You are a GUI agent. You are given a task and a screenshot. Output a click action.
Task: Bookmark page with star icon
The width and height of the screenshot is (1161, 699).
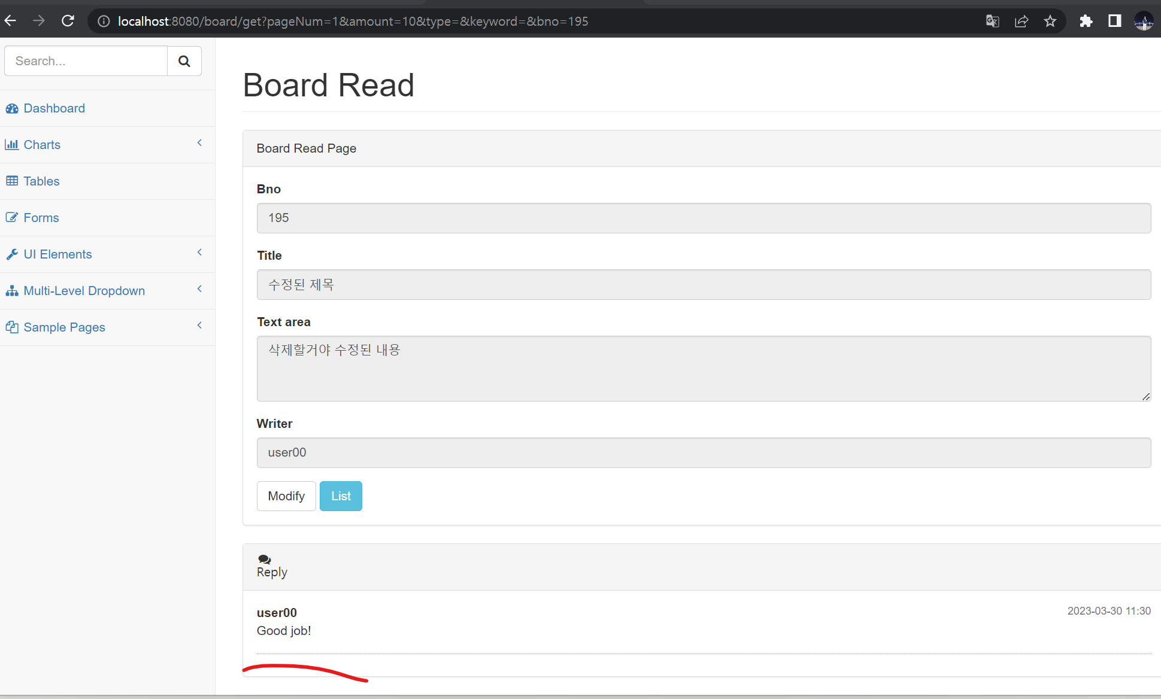pyautogui.click(x=1050, y=22)
